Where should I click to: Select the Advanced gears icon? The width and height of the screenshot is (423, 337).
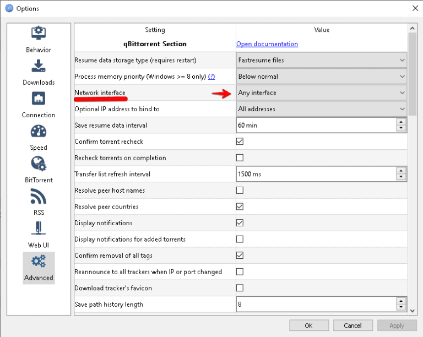[39, 261]
